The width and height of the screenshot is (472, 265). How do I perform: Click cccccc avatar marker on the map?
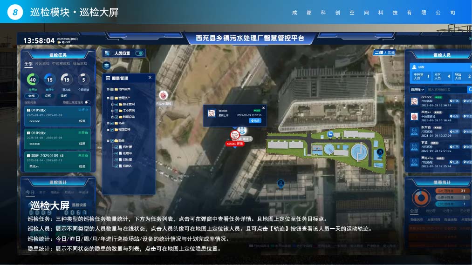tap(235, 135)
